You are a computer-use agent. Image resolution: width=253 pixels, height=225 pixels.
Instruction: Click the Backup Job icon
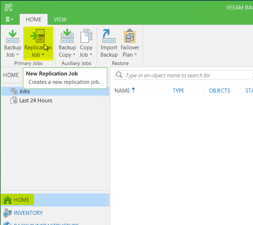click(13, 36)
